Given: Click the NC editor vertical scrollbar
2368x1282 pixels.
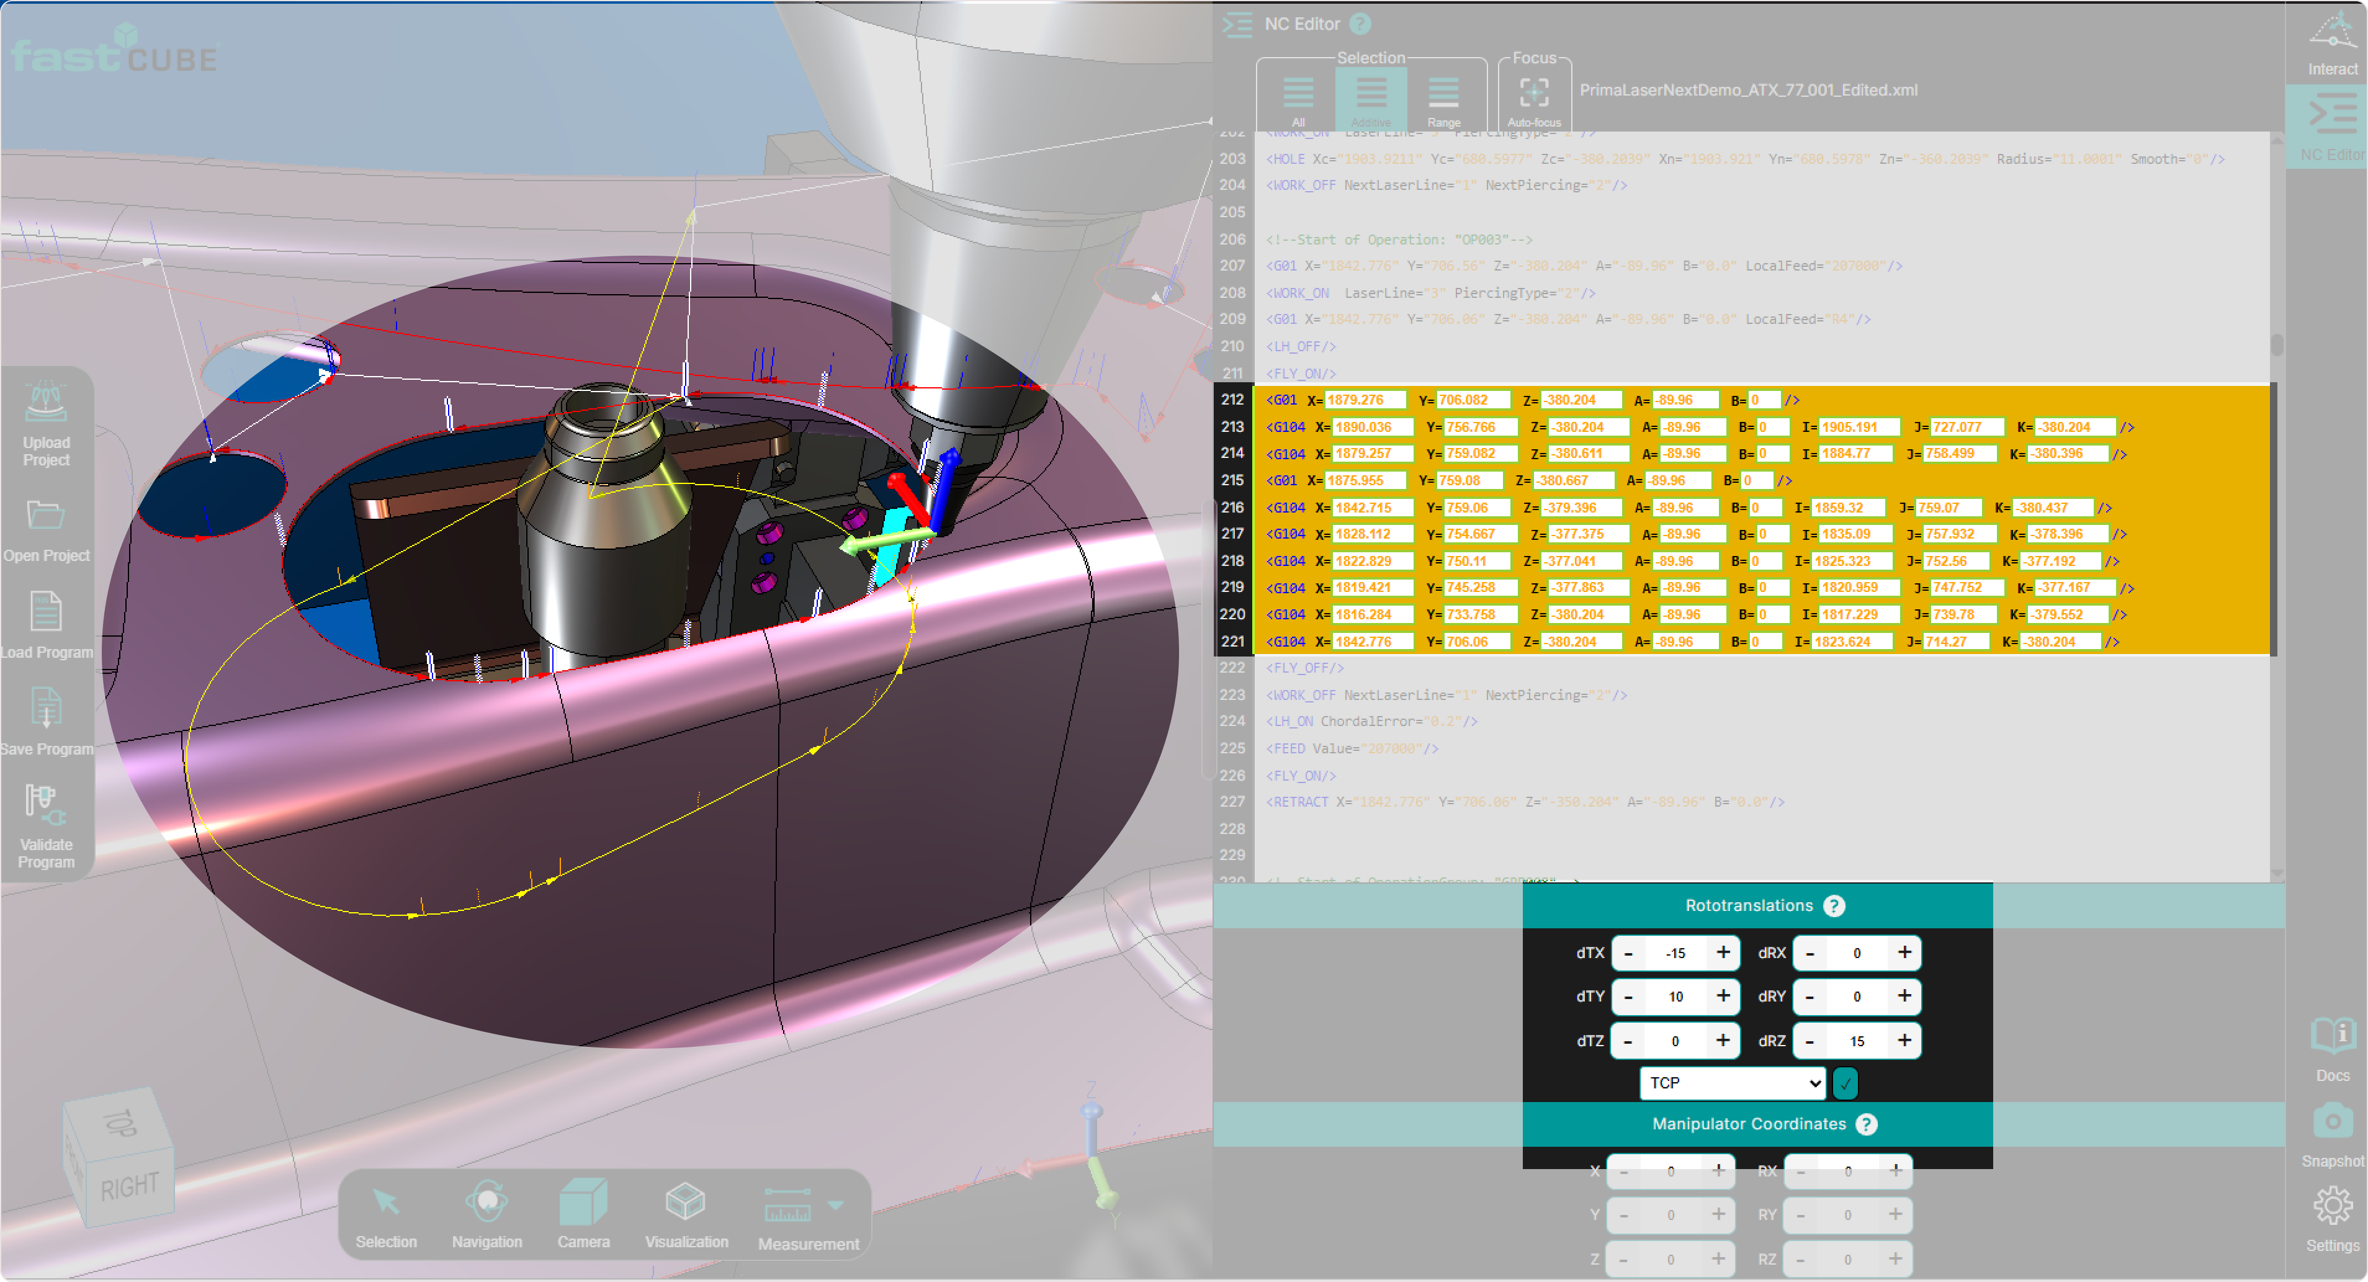Looking at the screenshot, I should [2276, 346].
